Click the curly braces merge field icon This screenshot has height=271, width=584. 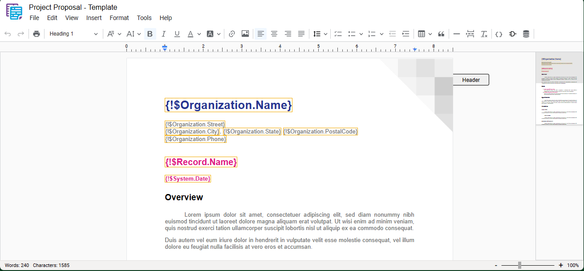(x=499, y=34)
